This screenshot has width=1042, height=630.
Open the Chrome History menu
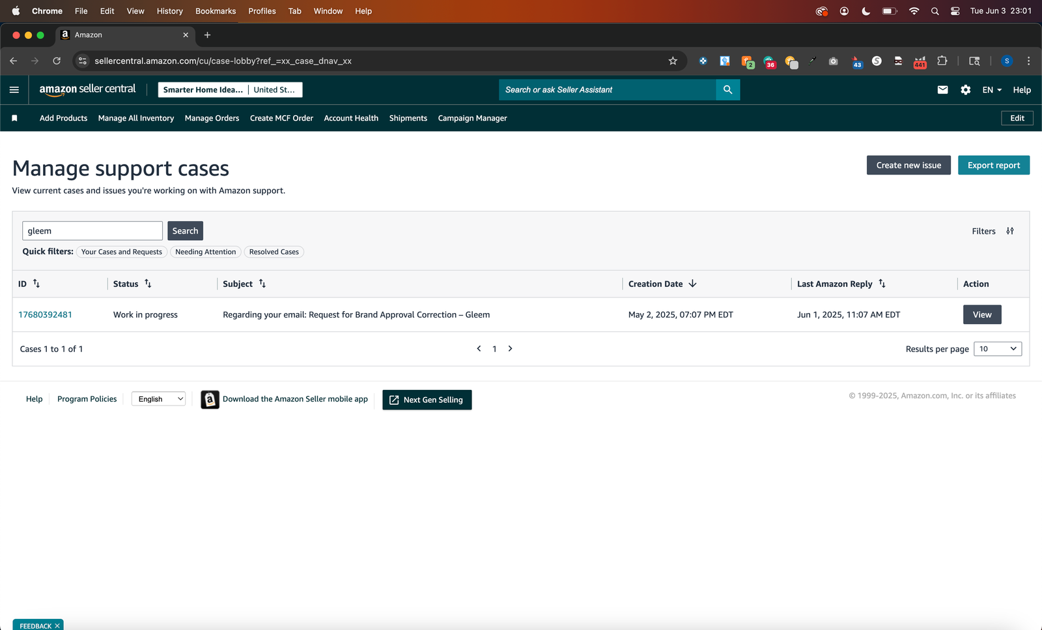(x=170, y=11)
